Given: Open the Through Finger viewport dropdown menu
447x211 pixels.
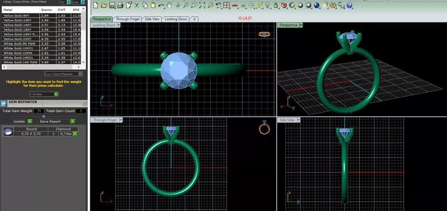Looking at the screenshot, I should point(121,120).
